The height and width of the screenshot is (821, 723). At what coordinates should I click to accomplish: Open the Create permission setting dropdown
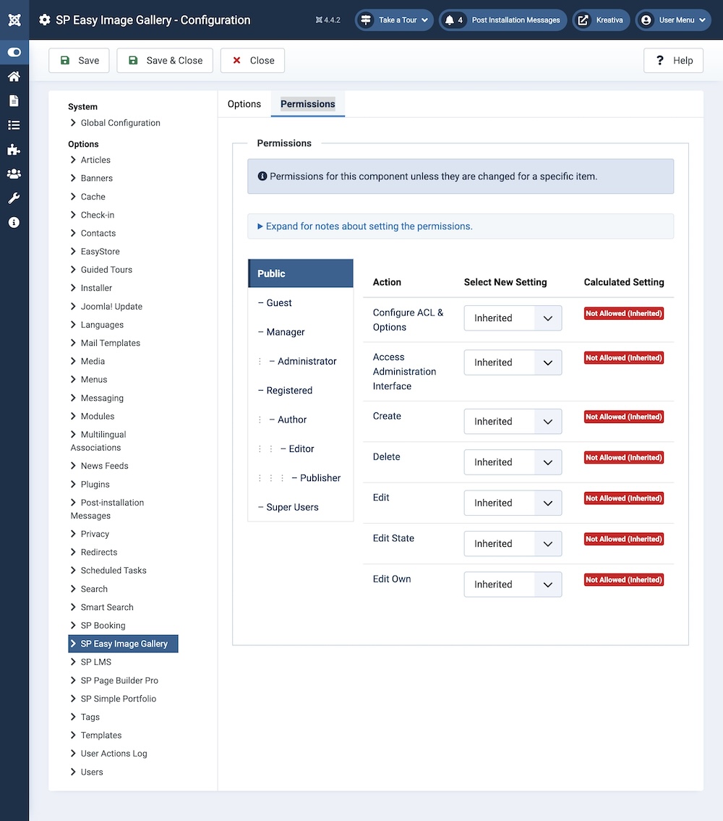(x=513, y=422)
